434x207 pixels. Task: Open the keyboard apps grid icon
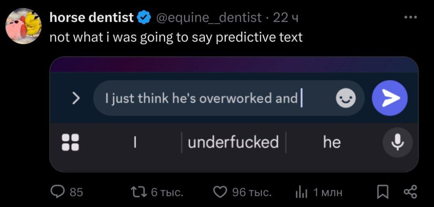tap(70, 142)
